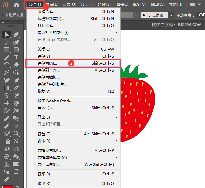This screenshot has width=205, height=188.
Task: Select the Selection tool (black arrow)
Action: click(7, 34)
